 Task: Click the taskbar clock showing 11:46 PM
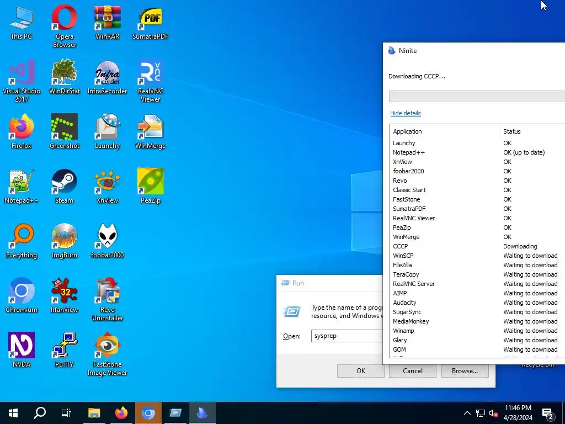tap(518, 413)
